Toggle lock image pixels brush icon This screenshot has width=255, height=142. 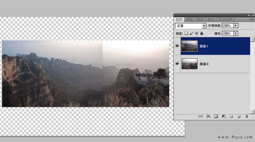tap(192, 33)
